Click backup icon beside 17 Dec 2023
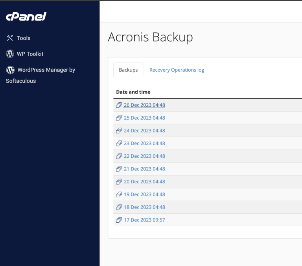Screen dimensions: 302x266 pyautogui.click(x=119, y=220)
